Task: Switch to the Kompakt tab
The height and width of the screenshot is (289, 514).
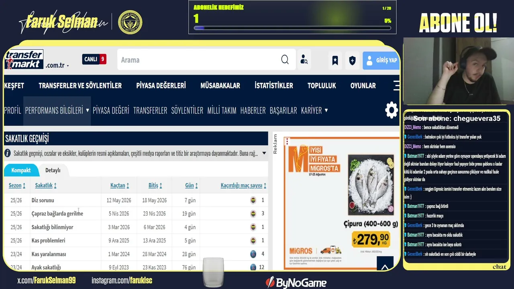Action: (x=21, y=170)
